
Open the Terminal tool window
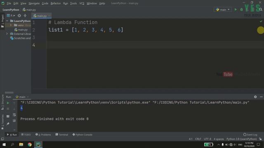tap(61, 134)
